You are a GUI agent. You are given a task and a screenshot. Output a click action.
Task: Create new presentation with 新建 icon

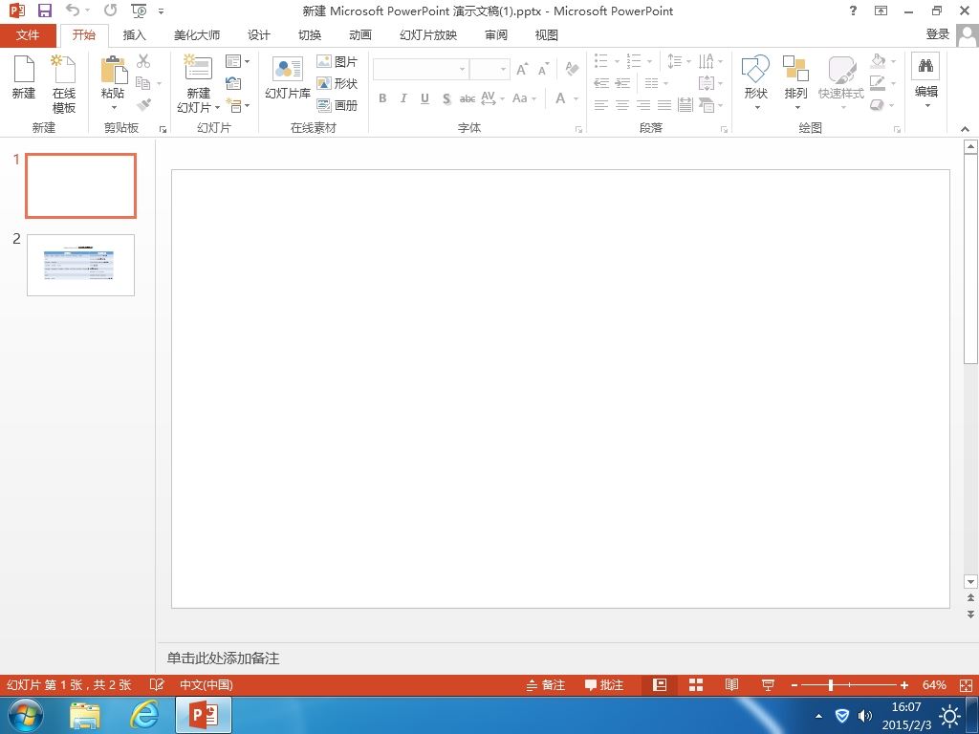(24, 77)
